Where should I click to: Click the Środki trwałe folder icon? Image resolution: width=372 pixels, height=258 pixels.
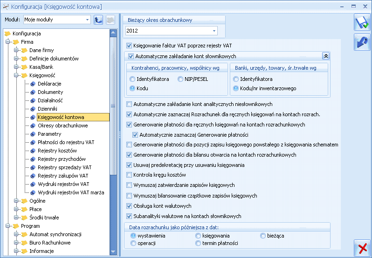24,218
